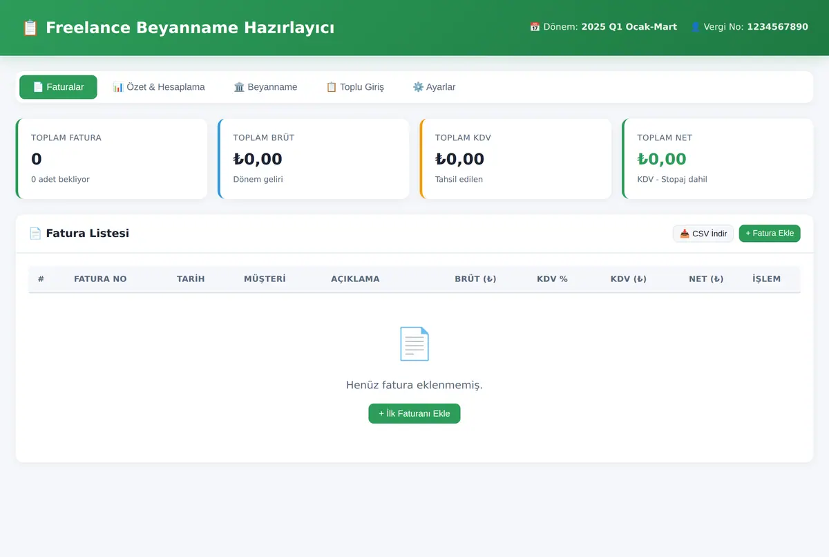Click the Fatura Listesi heading
This screenshot has height=557, width=829.
coord(88,234)
